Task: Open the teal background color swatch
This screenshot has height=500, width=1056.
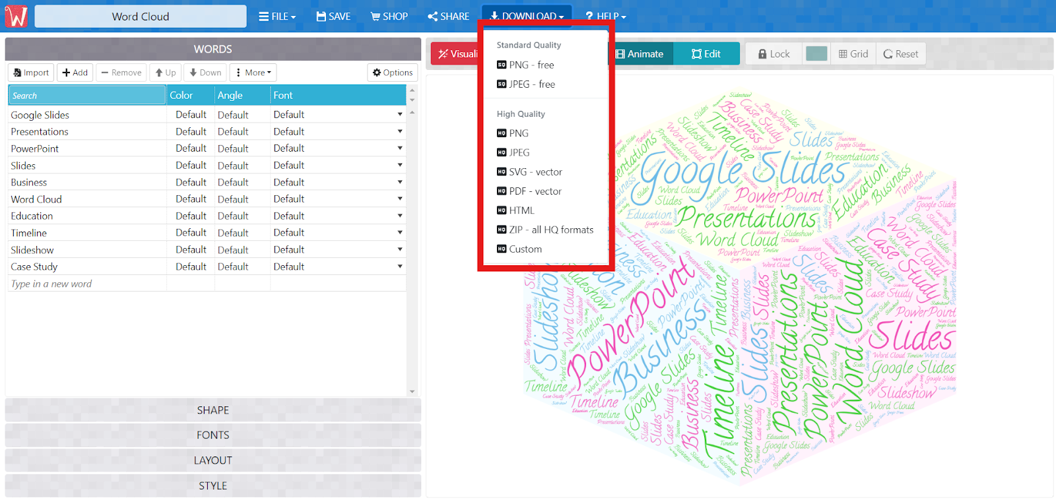Action: [816, 54]
